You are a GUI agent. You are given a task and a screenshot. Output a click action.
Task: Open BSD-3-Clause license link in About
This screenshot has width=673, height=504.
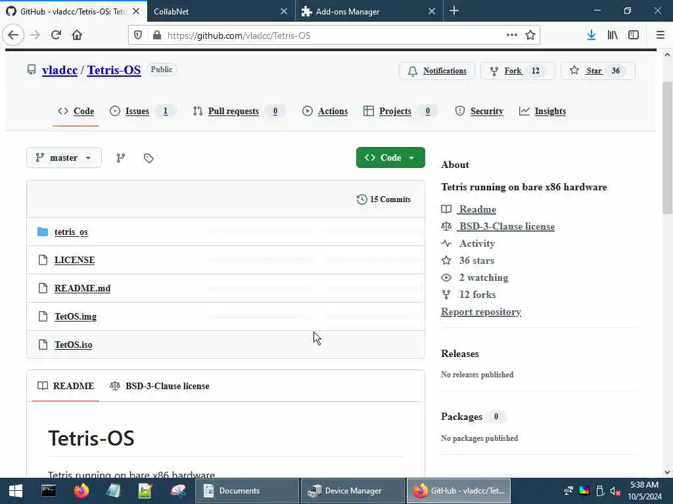click(x=507, y=226)
